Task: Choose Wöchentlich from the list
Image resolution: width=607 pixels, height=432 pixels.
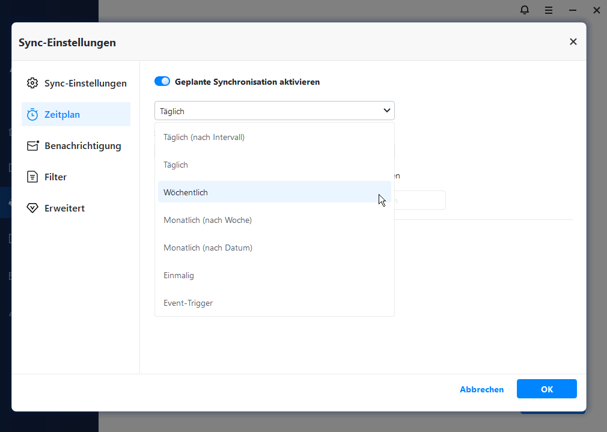Action: [x=186, y=192]
